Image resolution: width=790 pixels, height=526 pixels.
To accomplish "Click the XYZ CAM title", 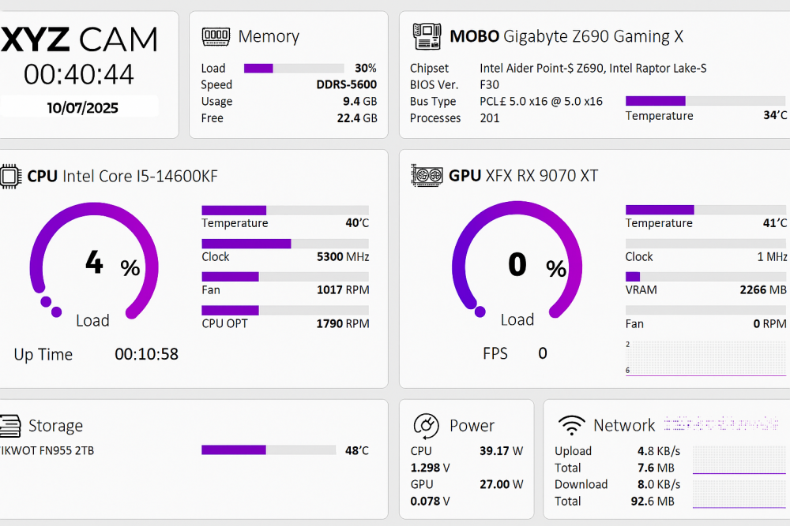I will [x=80, y=39].
